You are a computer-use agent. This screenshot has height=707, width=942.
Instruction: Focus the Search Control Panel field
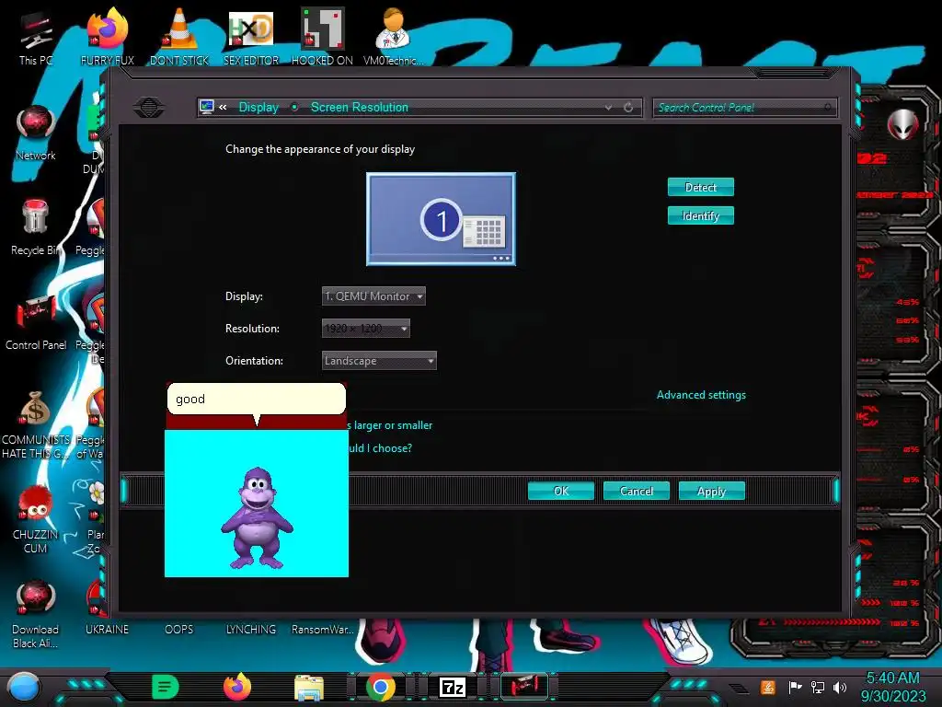click(743, 108)
